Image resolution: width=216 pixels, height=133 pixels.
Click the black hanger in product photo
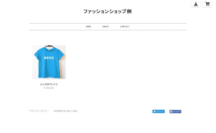coord(49,47)
